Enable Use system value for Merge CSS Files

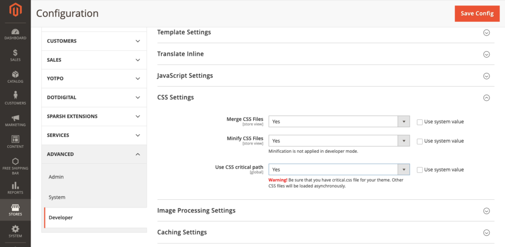coord(420,122)
